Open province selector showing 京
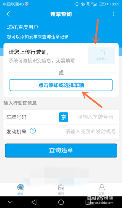The width and height of the screenshot is (122, 208). pos(64,117)
